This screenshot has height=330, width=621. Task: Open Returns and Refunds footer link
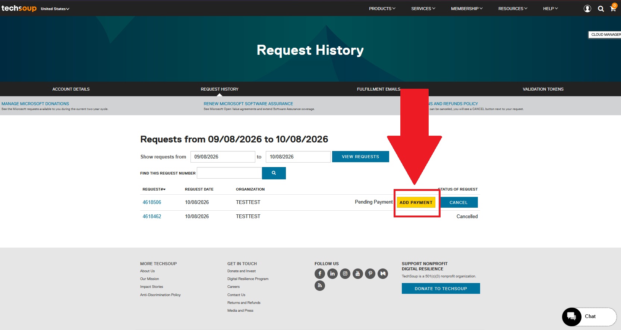coord(244,303)
